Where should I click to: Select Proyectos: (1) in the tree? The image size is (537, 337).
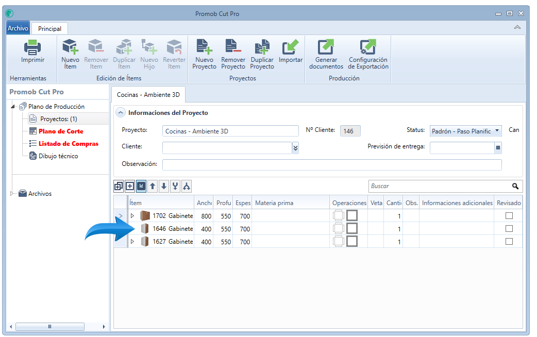tap(59, 119)
